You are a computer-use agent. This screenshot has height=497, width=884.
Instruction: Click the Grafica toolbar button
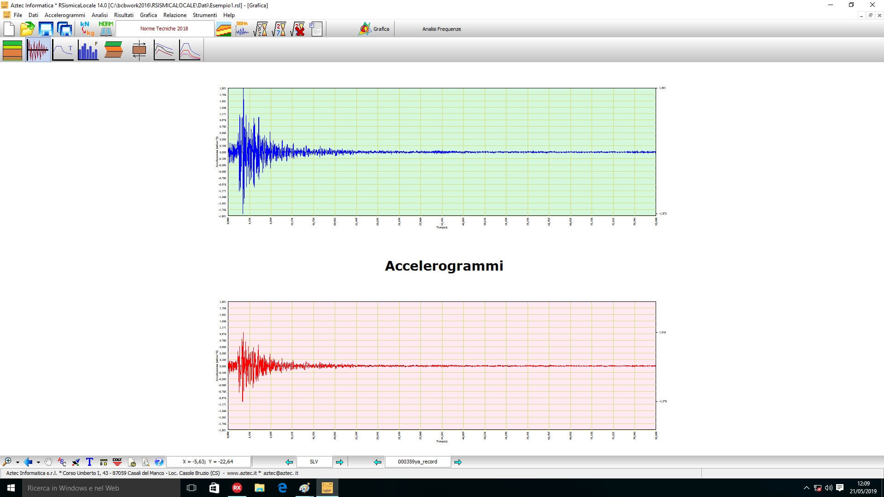374,29
